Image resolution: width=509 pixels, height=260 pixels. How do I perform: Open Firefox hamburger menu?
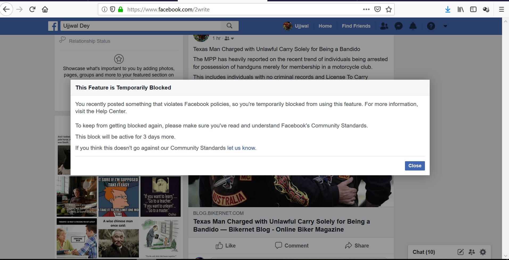pos(502,10)
